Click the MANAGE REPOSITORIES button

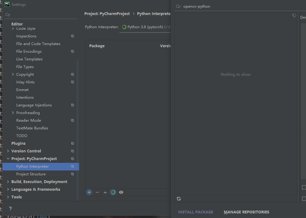247,212
